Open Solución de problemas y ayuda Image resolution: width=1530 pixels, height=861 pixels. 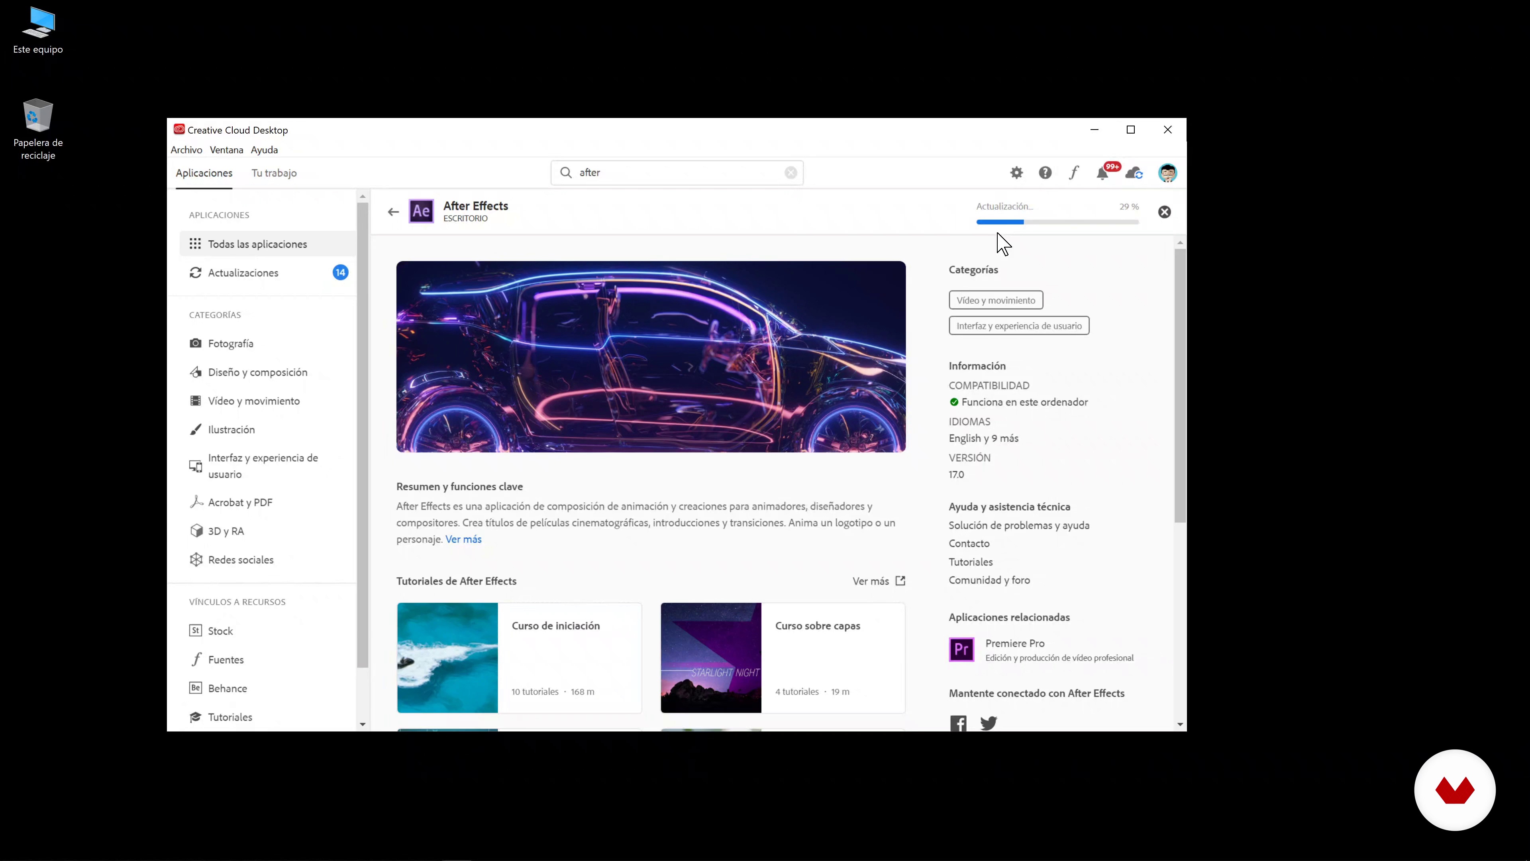pos(1019,525)
